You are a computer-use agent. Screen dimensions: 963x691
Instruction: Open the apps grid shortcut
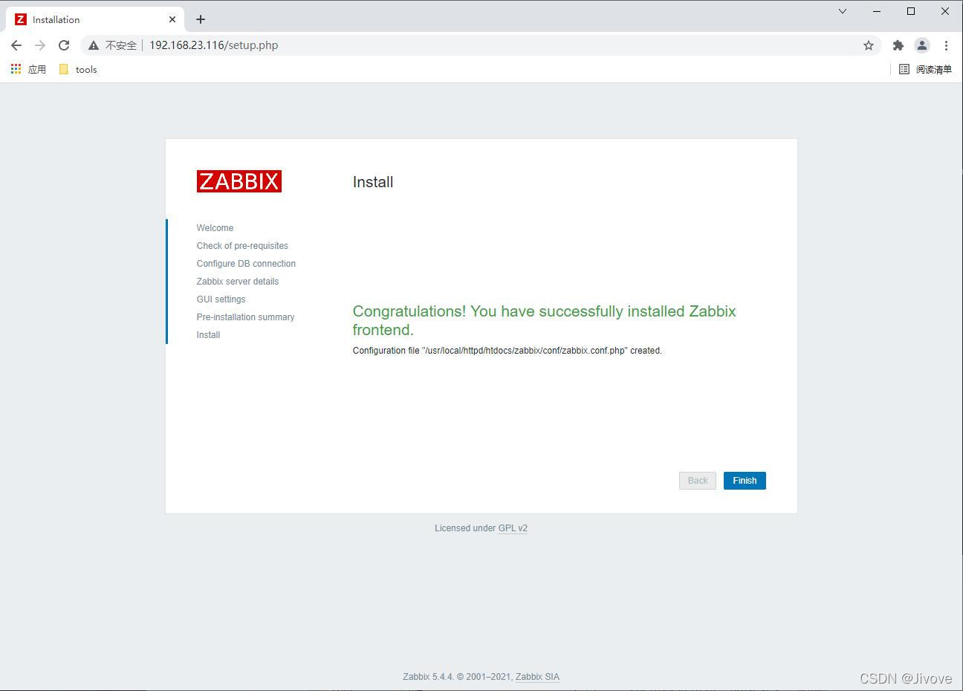28,69
